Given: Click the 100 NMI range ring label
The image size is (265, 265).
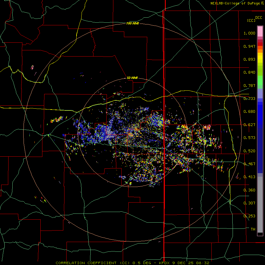Looking at the screenshot, I should pyautogui.click(x=132, y=23).
